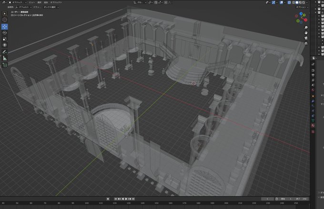This screenshot has height=209, width=324.
Task: Select the Transform tool
Action: click(x=5, y=45)
